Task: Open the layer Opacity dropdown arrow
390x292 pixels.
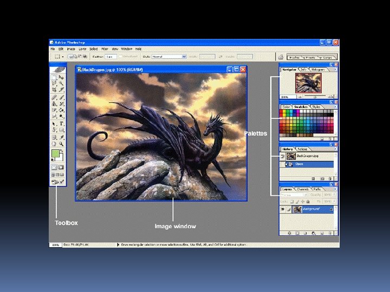Action: click(334, 195)
